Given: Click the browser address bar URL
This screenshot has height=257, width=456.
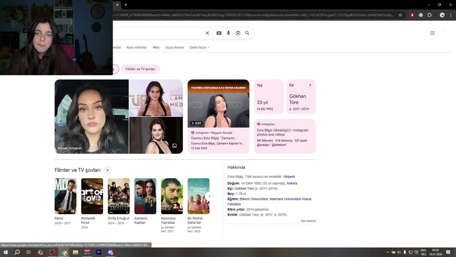Looking at the screenshot, I should pos(254,15).
